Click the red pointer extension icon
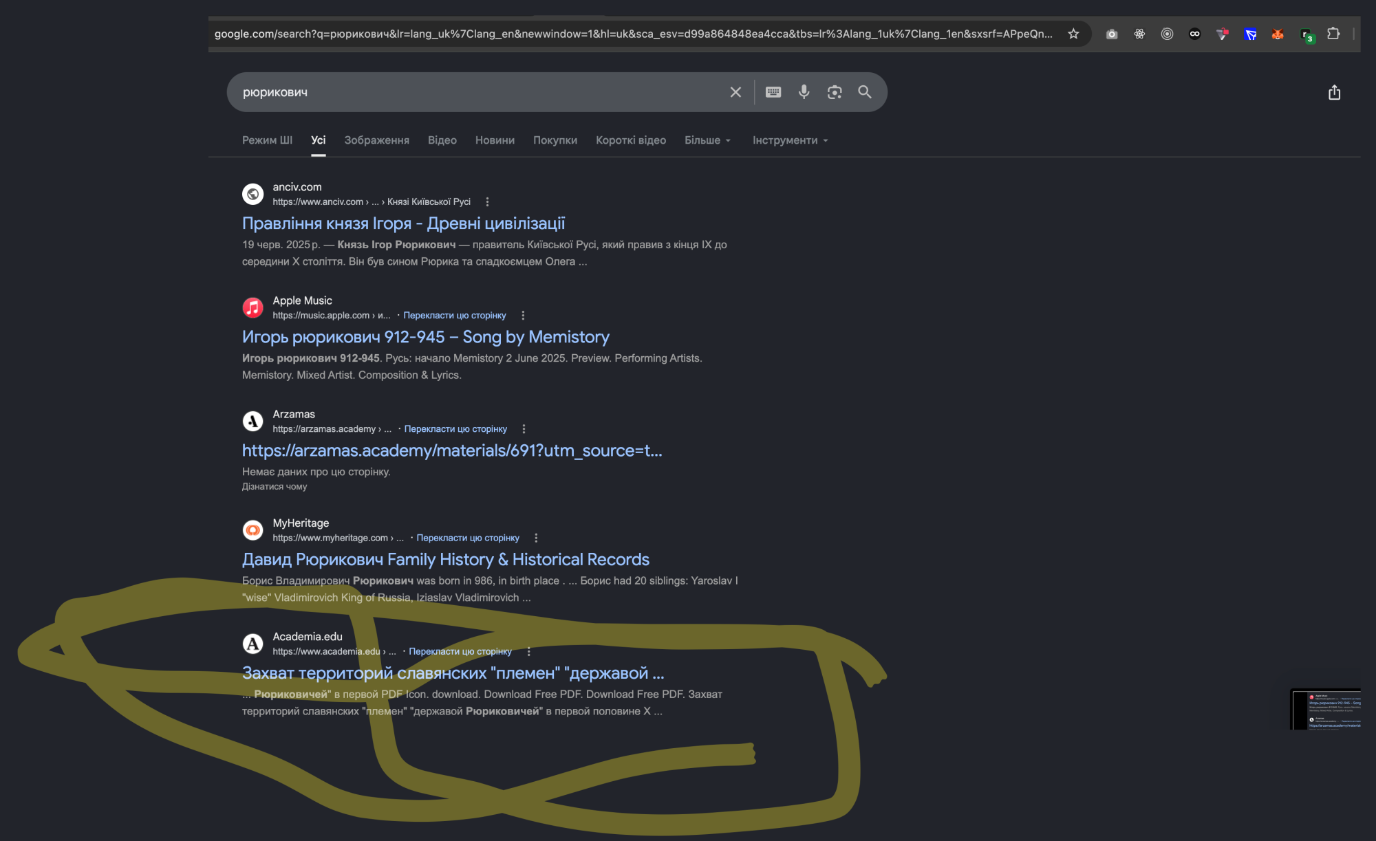This screenshot has width=1376, height=841. click(1222, 34)
